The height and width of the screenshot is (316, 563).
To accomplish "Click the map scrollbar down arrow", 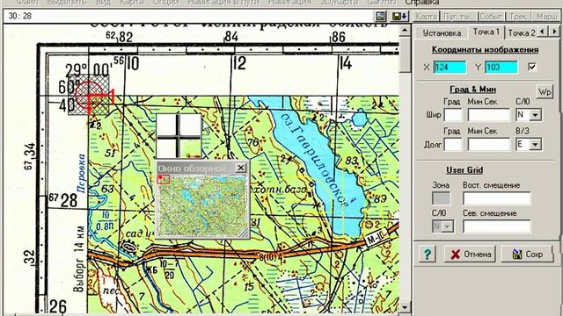I will point(405,307).
